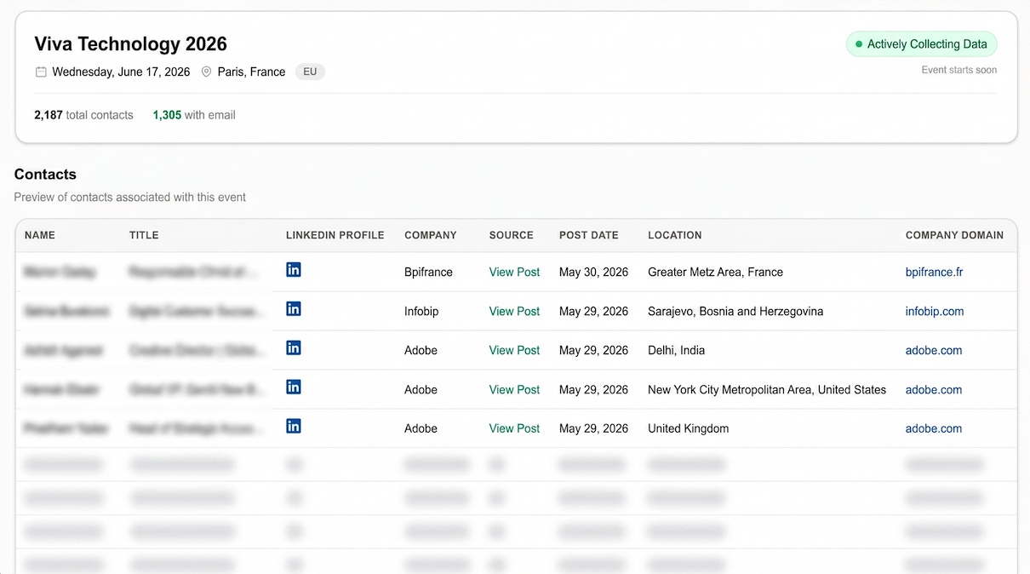This screenshot has width=1030, height=574.
Task: Click the Actively Collecting Data status badge
Action: coord(921,44)
